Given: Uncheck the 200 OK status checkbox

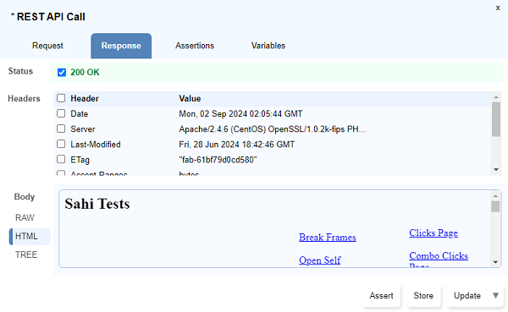Looking at the screenshot, I should coord(62,72).
